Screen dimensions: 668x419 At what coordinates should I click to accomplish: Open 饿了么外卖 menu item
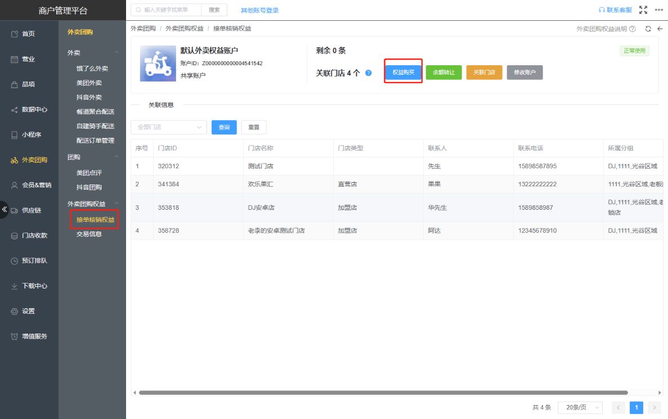pyautogui.click(x=92, y=69)
